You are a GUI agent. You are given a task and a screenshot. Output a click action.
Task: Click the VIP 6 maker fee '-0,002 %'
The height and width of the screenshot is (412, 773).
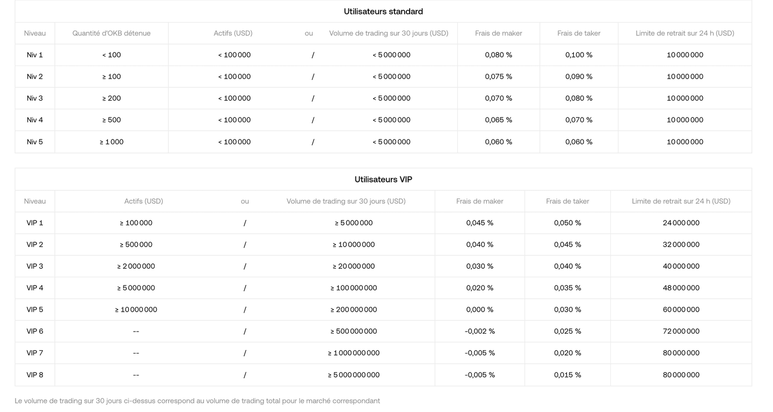pos(479,332)
